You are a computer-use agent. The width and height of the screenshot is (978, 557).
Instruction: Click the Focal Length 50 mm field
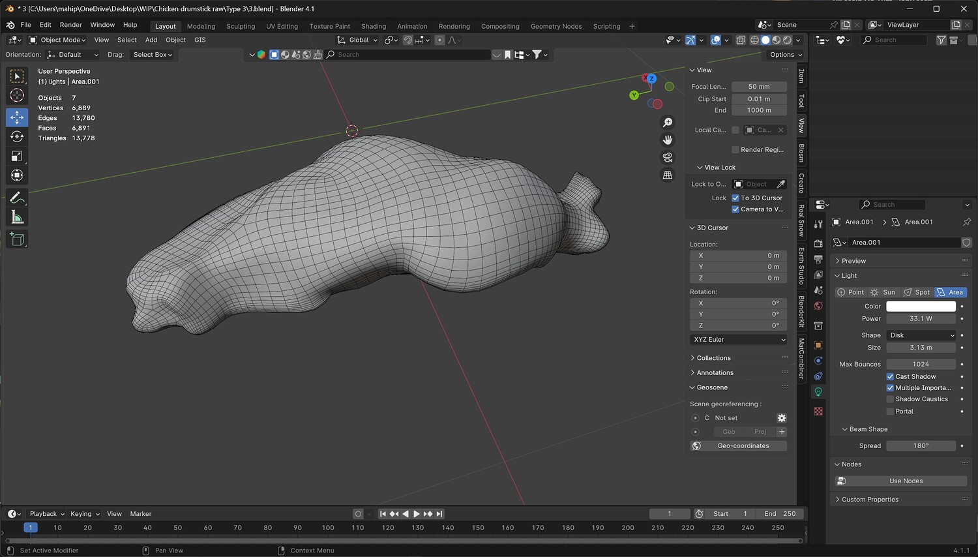click(x=758, y=87)
